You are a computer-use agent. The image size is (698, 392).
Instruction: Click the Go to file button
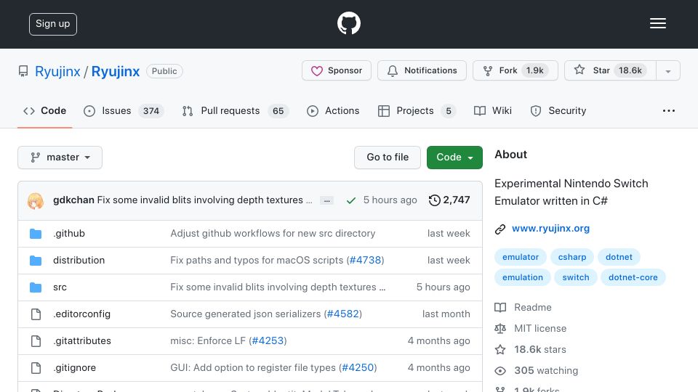[x=388, y=158]
